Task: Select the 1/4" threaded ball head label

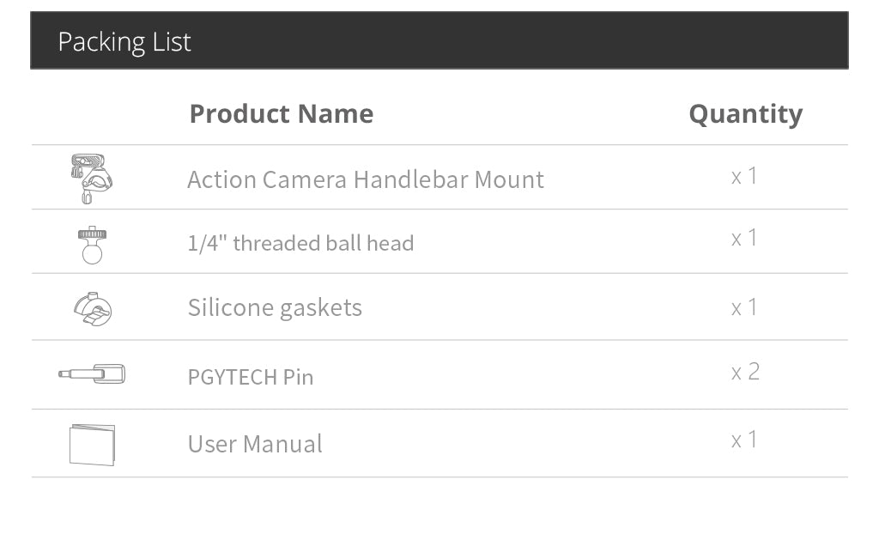Action: (x=300, y=243)
